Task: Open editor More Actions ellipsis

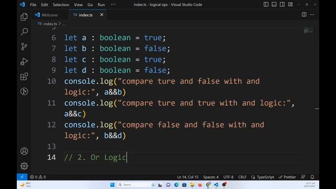Action: coord(312,15)
